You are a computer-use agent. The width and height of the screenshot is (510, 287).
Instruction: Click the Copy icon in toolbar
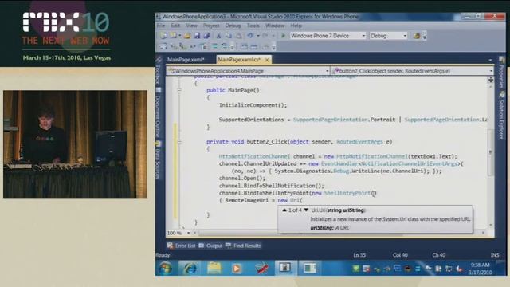(229, 36)
